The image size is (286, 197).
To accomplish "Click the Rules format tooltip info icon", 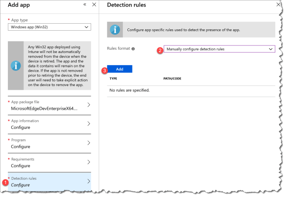I will coord(133,48).
